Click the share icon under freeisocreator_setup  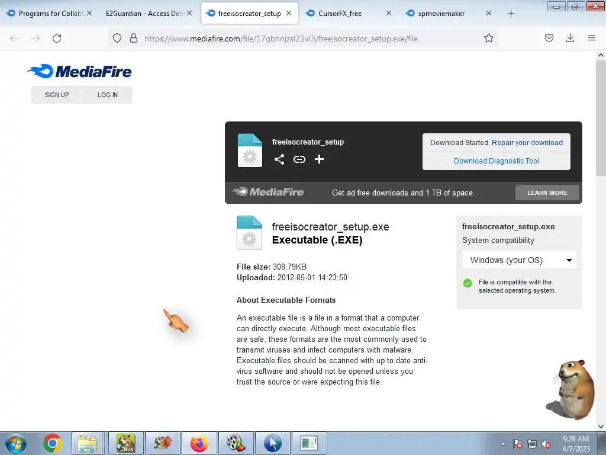(x=279, y=159)
